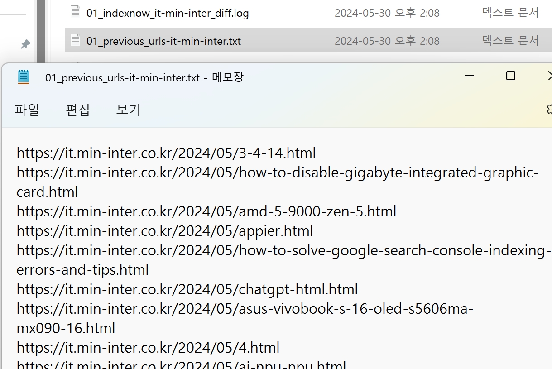552x369 pixels.
Task: Click 텍스트 문서 type of diff.log row
Action: (x=510, y=13)
